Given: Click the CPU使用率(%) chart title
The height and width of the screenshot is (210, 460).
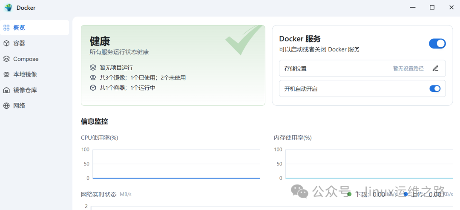Looking at the screenshot, I should tap(99, 138).
